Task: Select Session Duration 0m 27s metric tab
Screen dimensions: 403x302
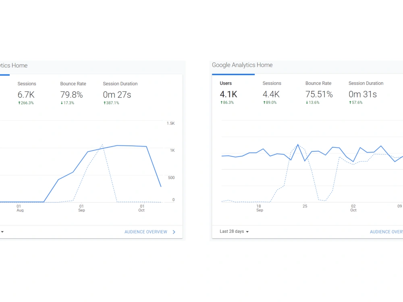Action: [x=120, y=93]
